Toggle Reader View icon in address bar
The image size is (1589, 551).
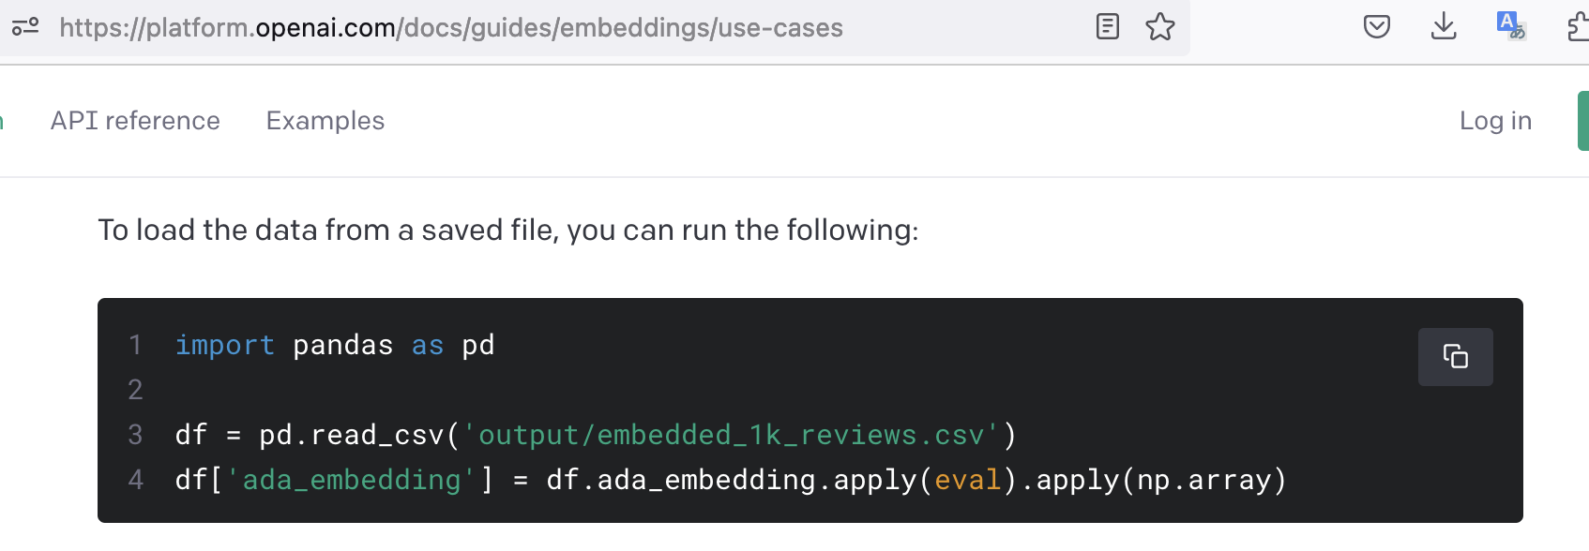coord(1108,26)
